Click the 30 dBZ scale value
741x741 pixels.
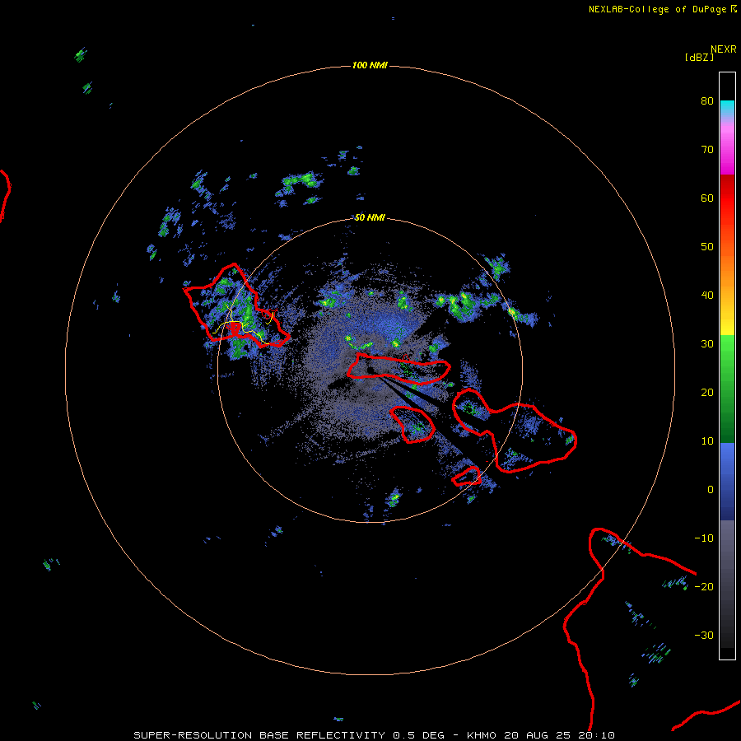pos(707,343)
